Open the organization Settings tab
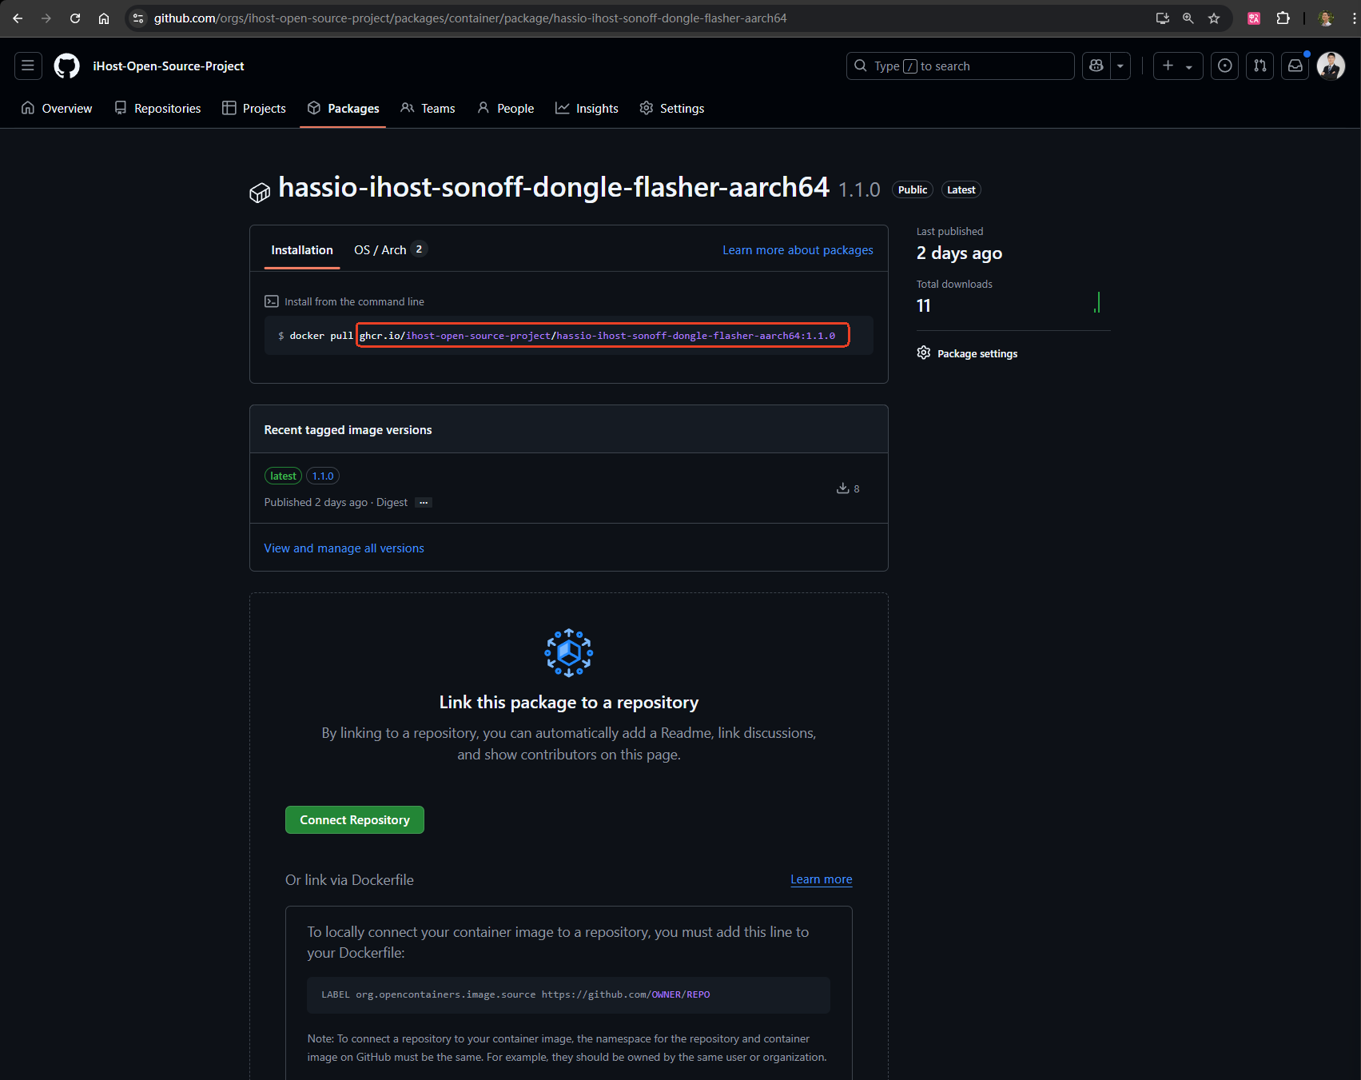This screenshot has height=1080, width=1361. tap(672, 108)
